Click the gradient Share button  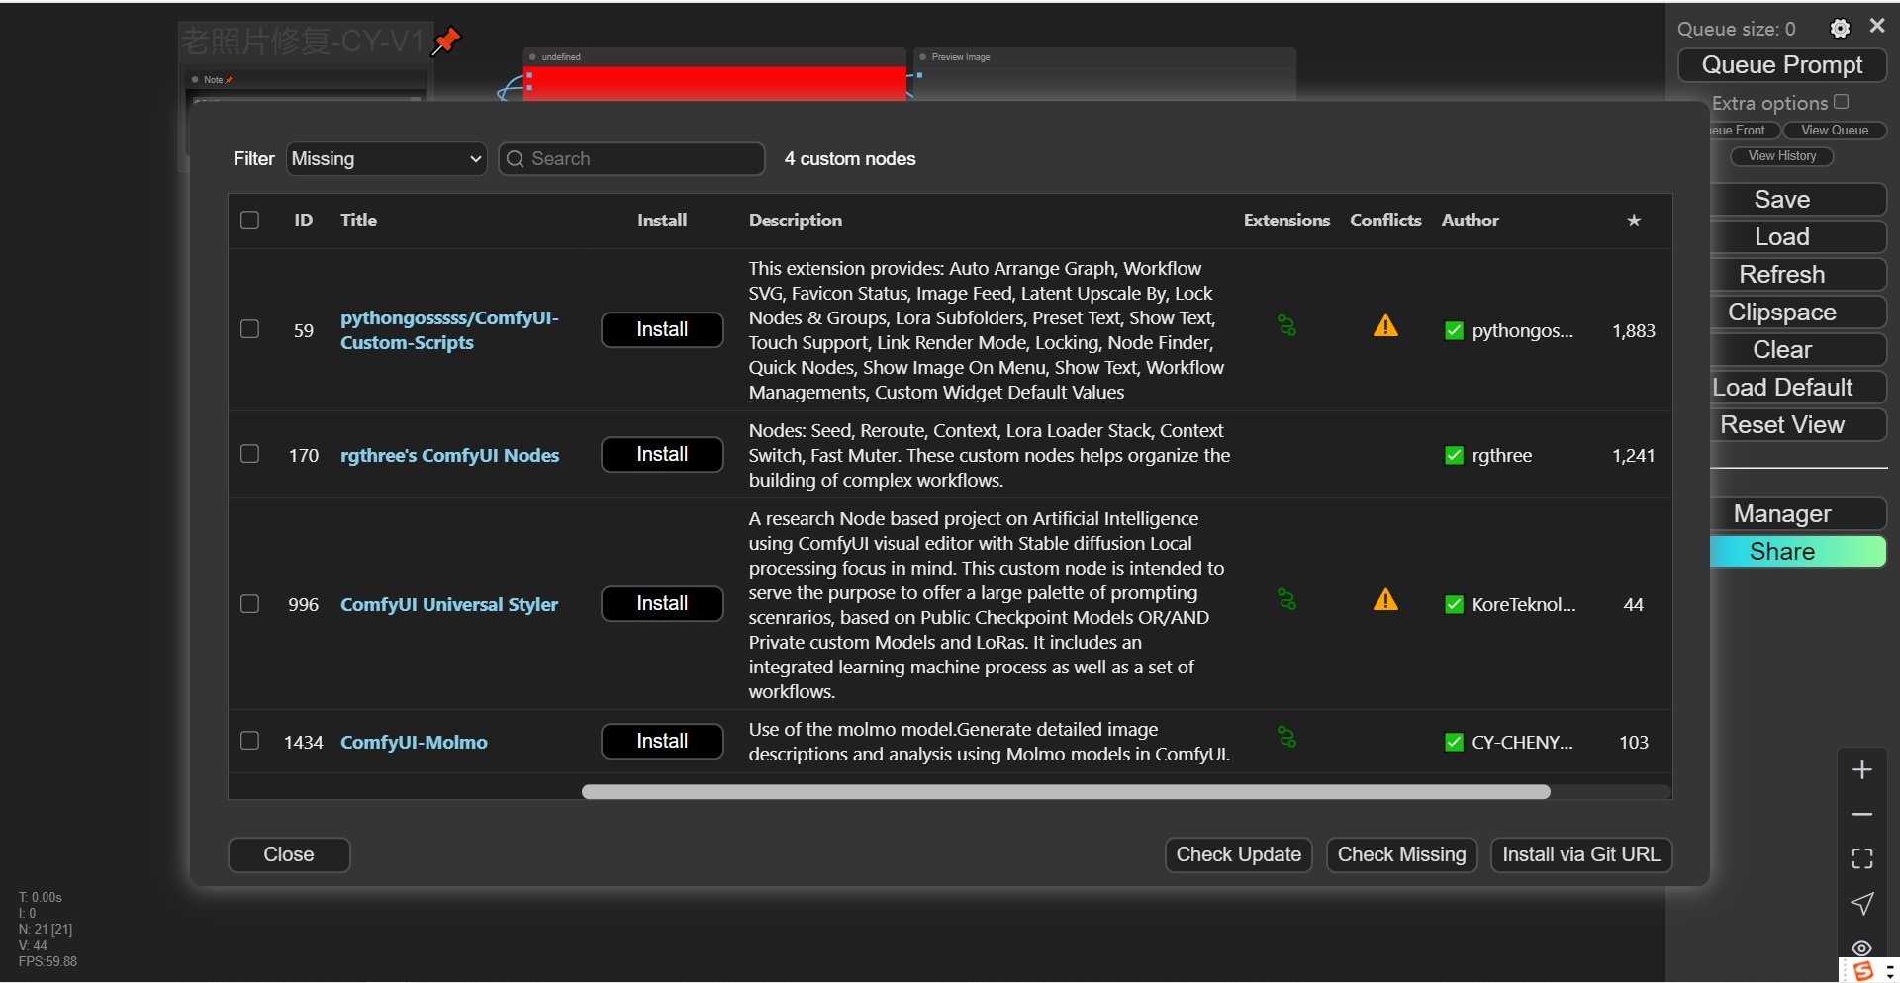[1798, 552]
